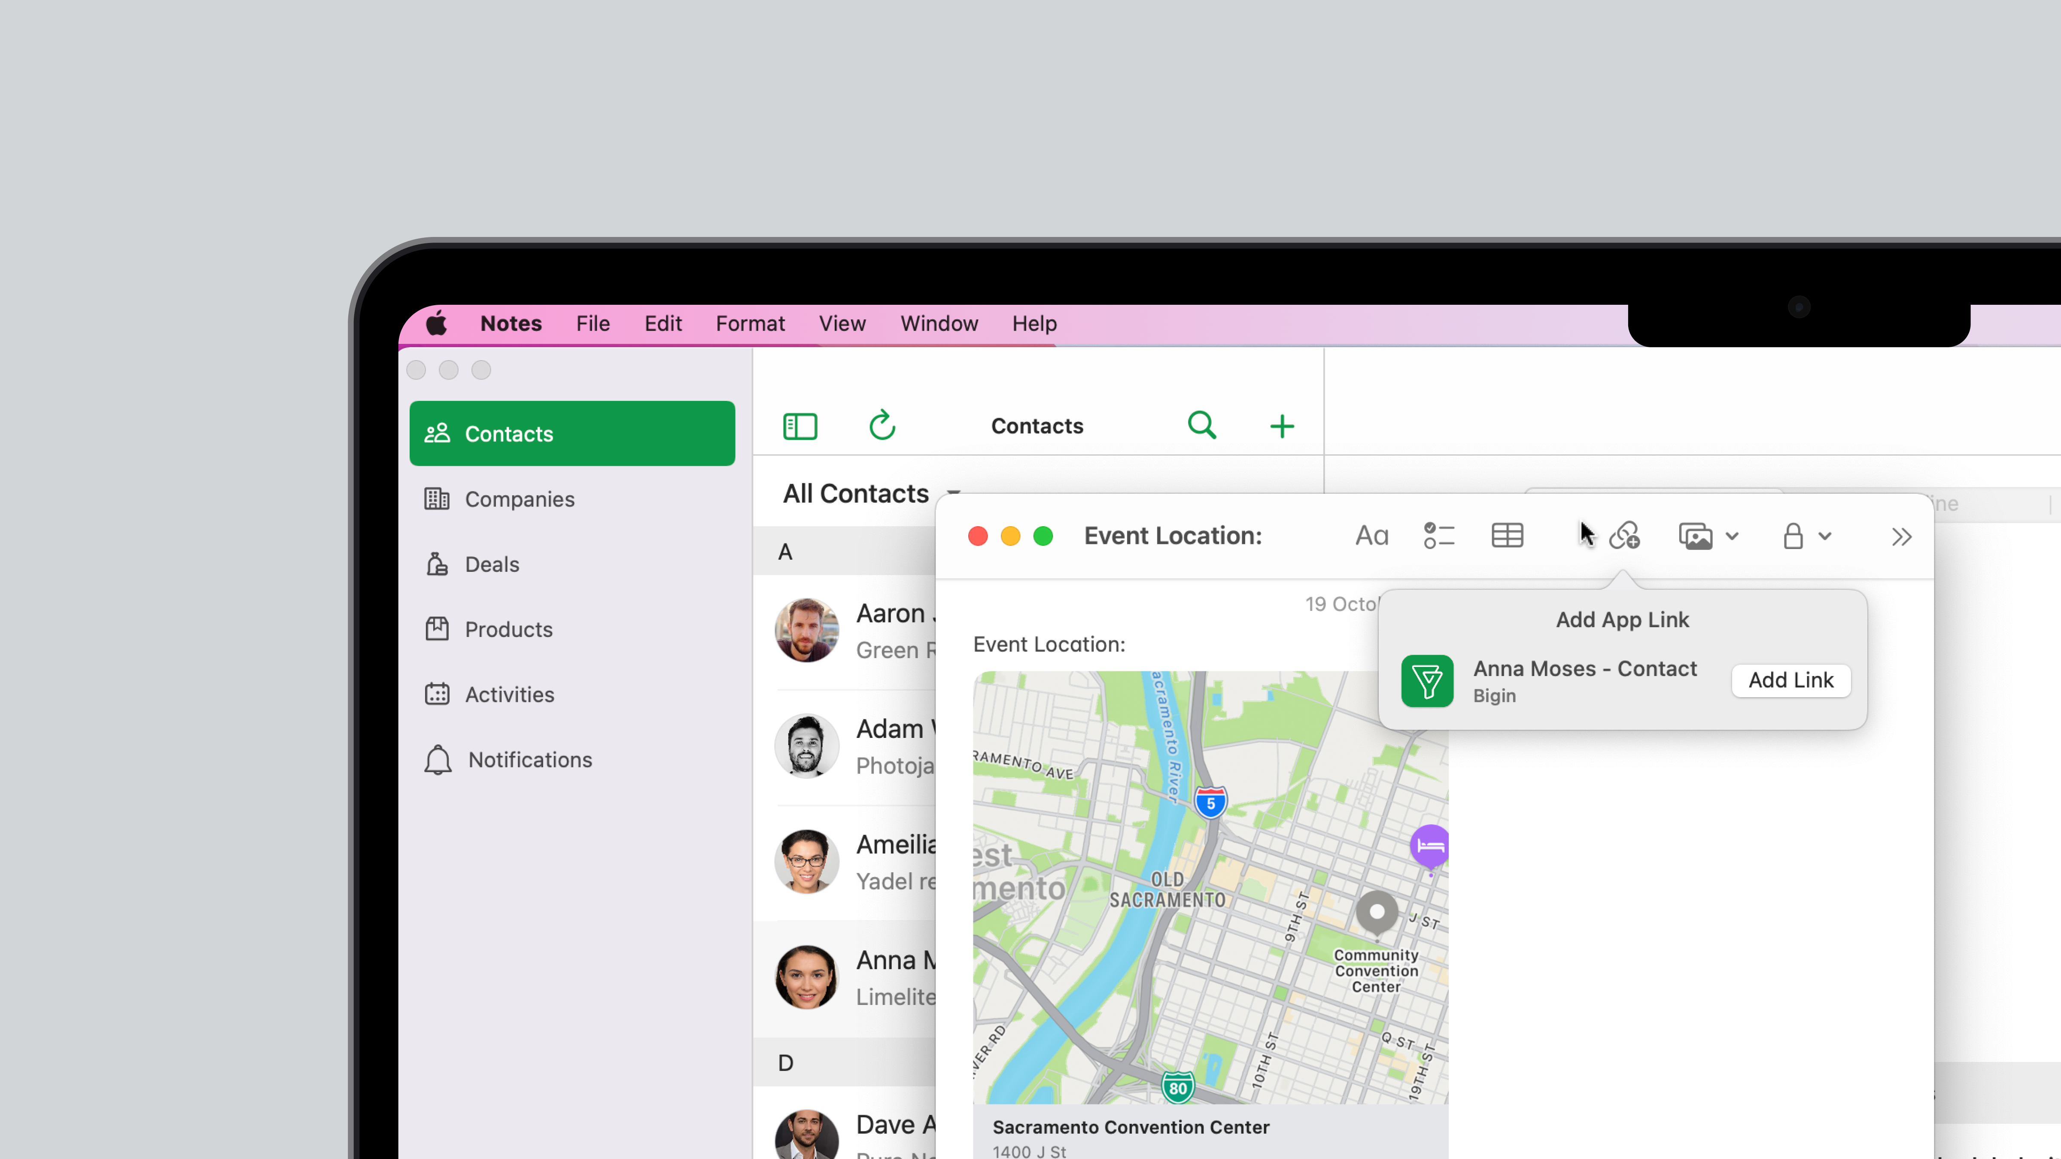Image resolution: width=2061 pixels, height=1159 pixels.
Task: Go to Notifications in sidebar
Action: 530,760
